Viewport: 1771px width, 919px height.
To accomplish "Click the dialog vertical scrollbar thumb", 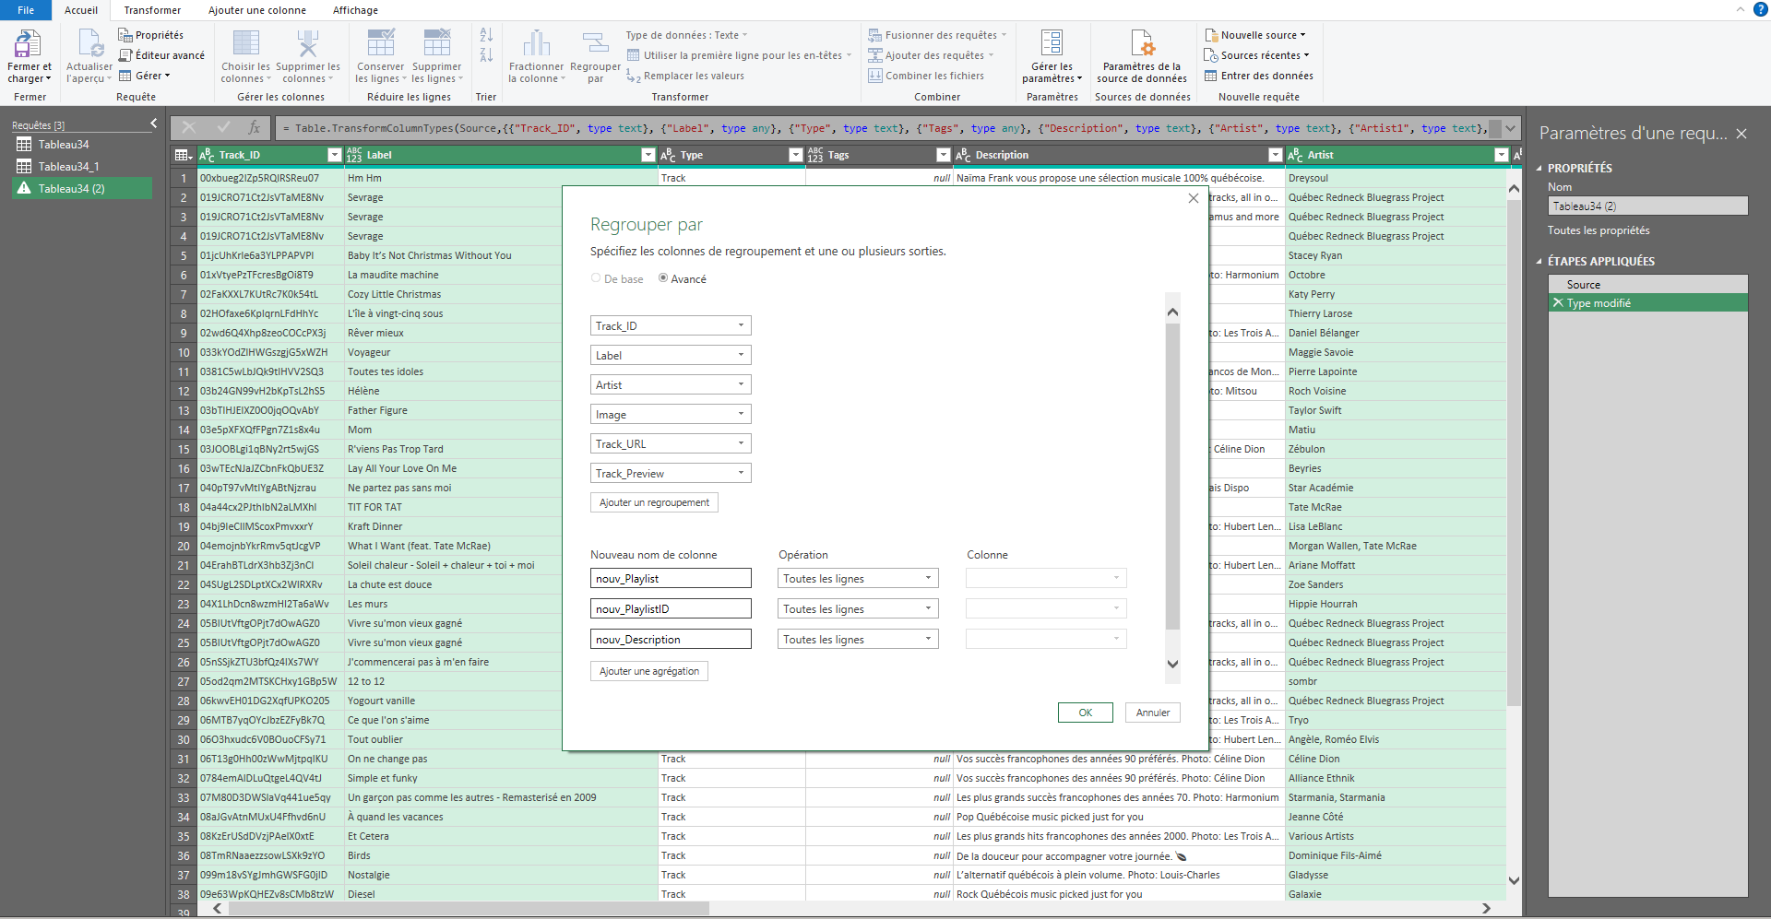I will tap(1172, 476).
